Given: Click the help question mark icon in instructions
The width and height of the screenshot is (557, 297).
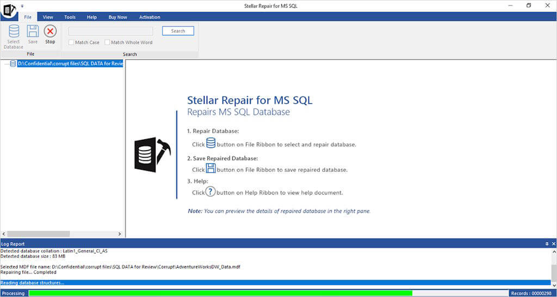Looking at the screenshot, I should [x=211, y=192].
